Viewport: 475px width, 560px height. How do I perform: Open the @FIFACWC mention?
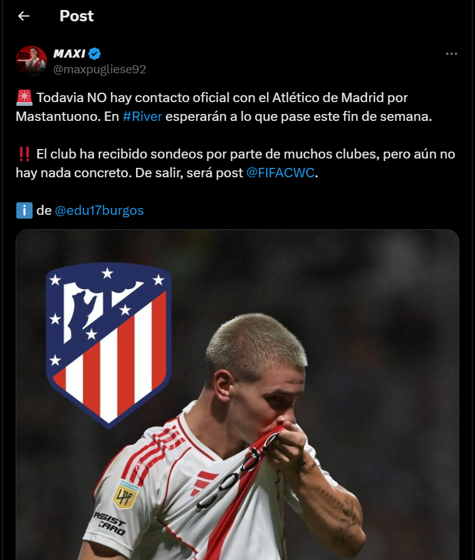click(x=281, y=173)
